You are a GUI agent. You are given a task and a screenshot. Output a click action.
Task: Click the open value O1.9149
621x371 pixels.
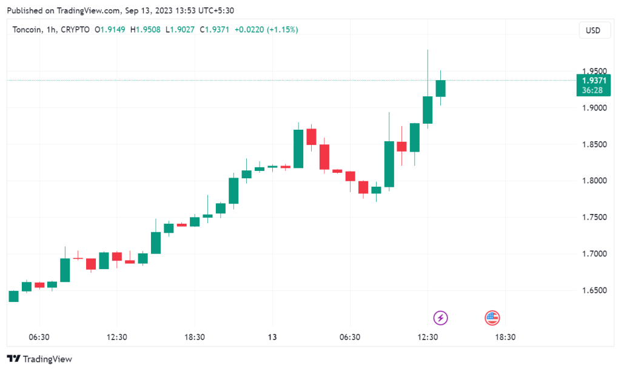[110, 29]
